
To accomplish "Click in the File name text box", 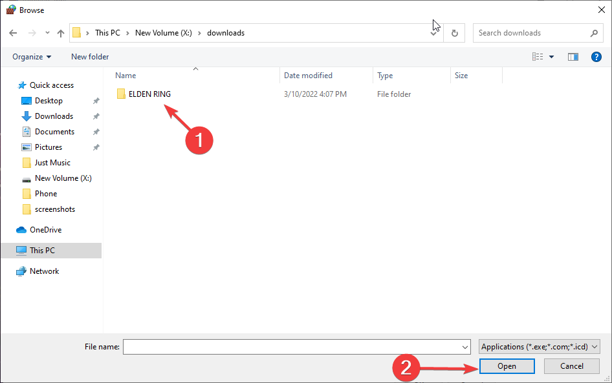I will (x=292, y=347).
